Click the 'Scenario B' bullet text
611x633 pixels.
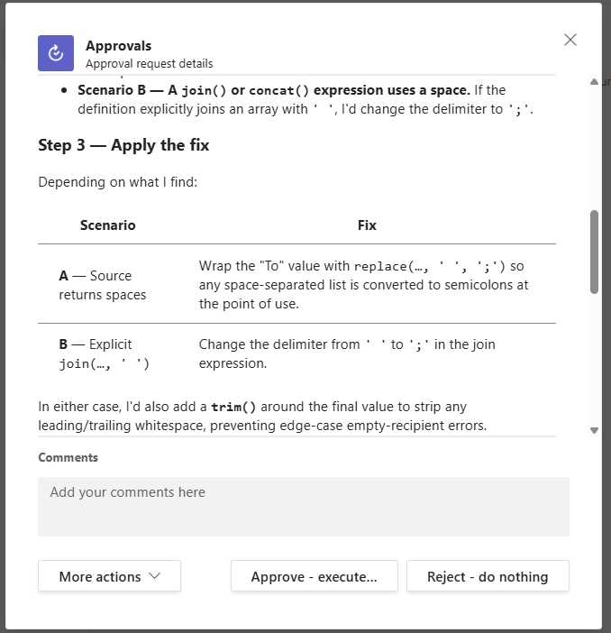tap(305, 99)
